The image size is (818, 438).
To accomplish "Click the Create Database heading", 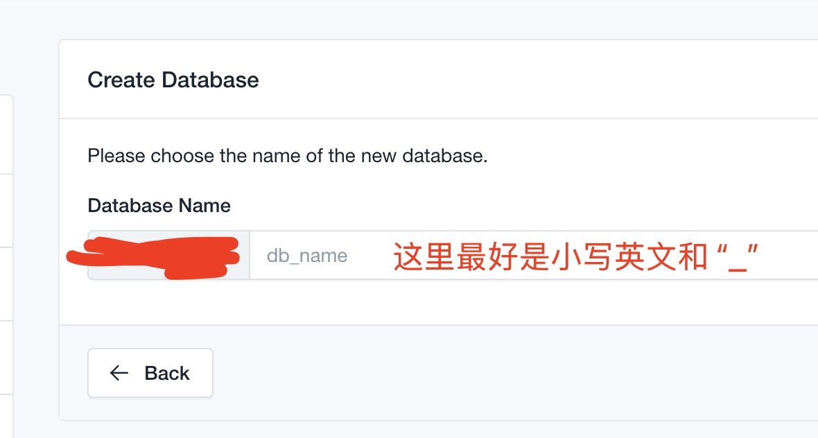I will coord(173,80).
